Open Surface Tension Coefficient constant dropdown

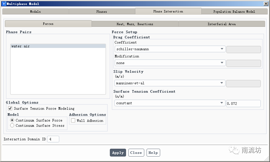click(170, 103)
